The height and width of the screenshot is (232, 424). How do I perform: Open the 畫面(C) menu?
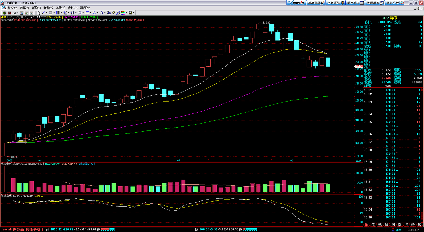coord(36,8)
